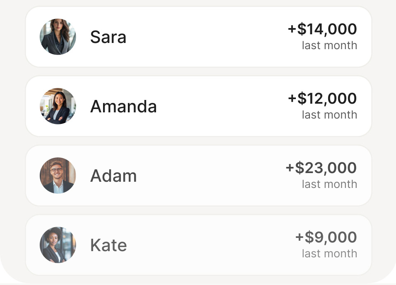Viewport: 396px width, 285px height.
Task: Select the name Kate
Action: point(108,245)
